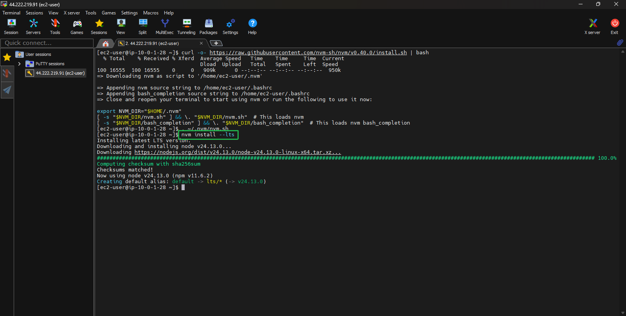Open the Help menu in menu bar
Image resolution: width=626 pixels, height=316 pixels.
169,13
